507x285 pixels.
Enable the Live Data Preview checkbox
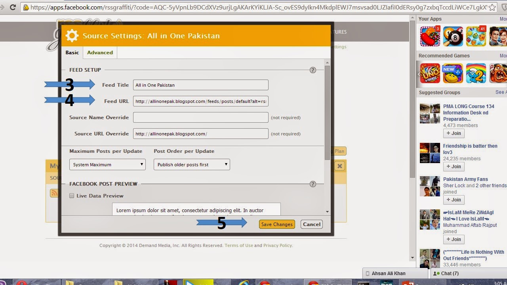click(72, 196)
